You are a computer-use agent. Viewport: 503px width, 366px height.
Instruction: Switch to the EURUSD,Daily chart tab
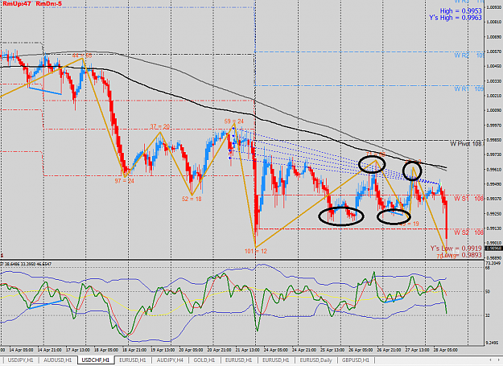[x=316, y=360]
